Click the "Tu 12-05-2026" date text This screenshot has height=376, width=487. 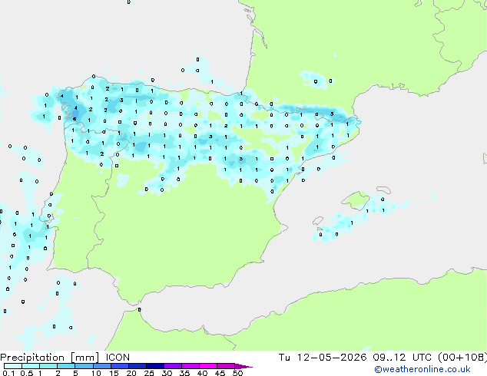pyautogui.click(x=323, y=358)
